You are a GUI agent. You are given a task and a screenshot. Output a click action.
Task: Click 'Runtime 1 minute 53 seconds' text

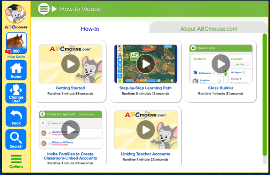pos(70,163)
